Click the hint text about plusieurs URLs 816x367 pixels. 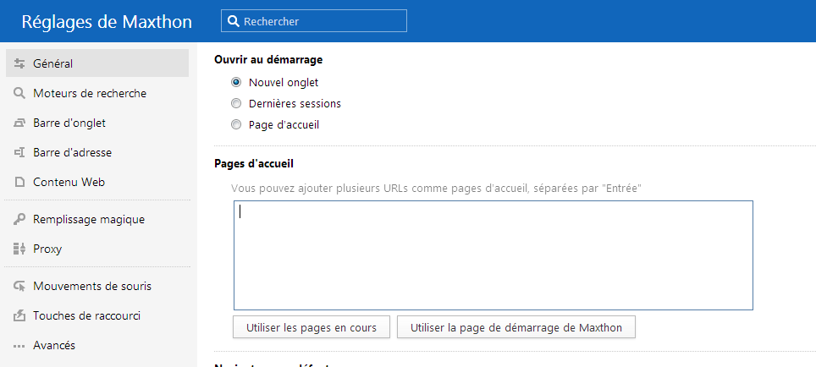pos(436,189)
